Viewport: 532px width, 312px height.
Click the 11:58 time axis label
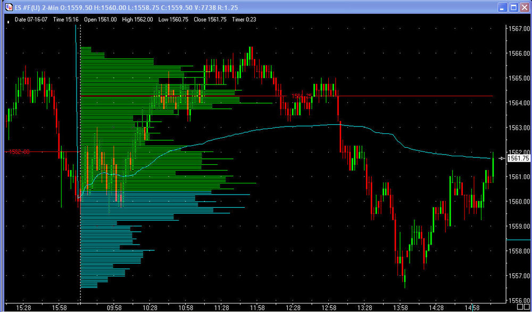click(x=257, y=308)
